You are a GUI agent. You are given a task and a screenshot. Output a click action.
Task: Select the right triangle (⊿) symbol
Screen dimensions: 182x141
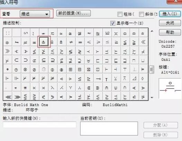[134, 78]
